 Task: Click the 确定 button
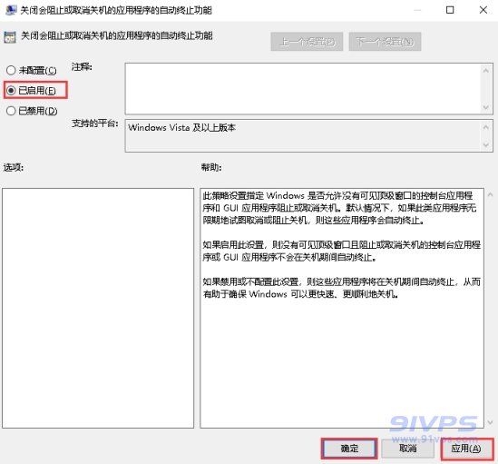(349, 449)
